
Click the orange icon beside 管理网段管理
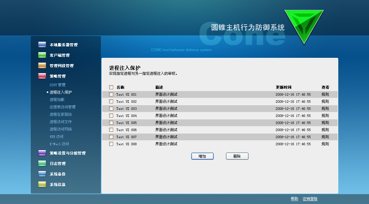click(42, 66)
